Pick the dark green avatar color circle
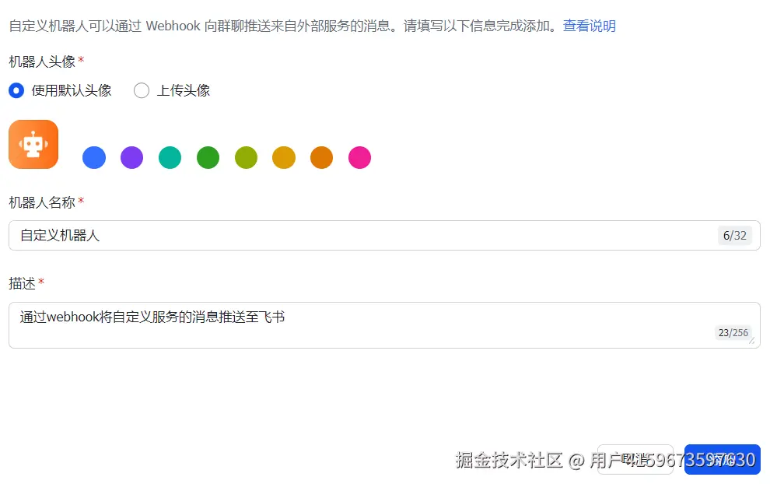770x484 pixels. [x=208, y=158]
